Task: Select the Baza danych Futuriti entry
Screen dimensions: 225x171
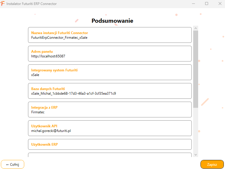Action: (x=110, y=91)
